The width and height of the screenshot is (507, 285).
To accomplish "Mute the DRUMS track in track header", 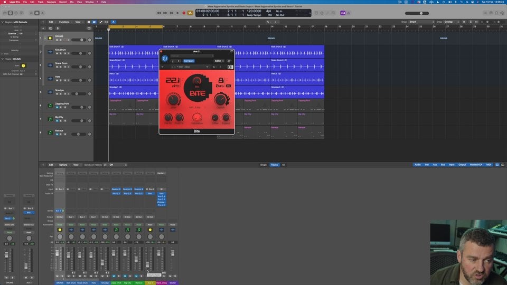I will click(x=57, y=40).
